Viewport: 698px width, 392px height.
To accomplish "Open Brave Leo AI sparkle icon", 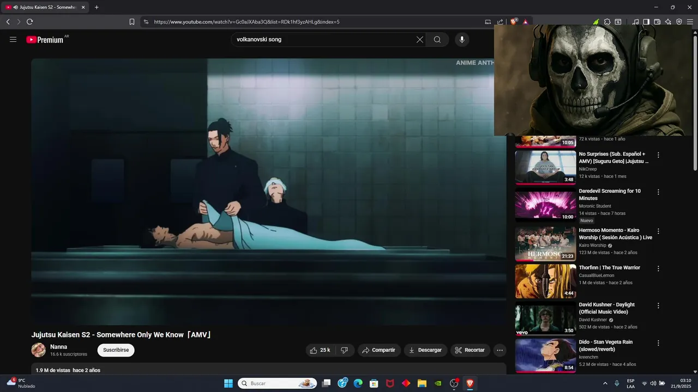I will coord(668,22).
